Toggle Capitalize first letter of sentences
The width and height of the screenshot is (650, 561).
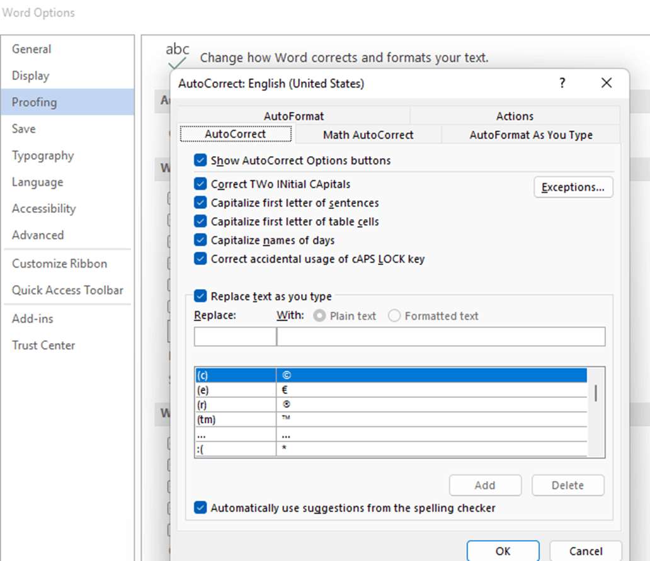click(x=200, y=203)
